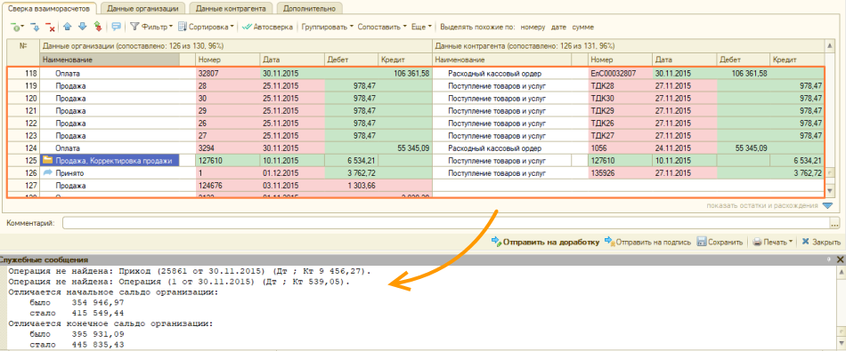Click organization debit 6 534,21
This screenshot has width=846, height=351.
click(351, 160)
